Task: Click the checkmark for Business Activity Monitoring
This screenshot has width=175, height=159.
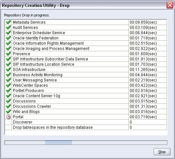Action: pos(8,75)
